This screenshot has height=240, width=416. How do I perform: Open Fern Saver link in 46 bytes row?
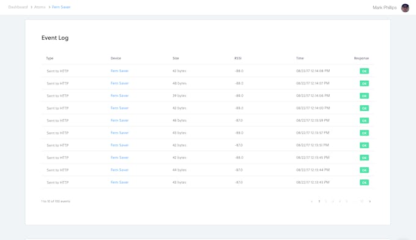pos(119,120)
